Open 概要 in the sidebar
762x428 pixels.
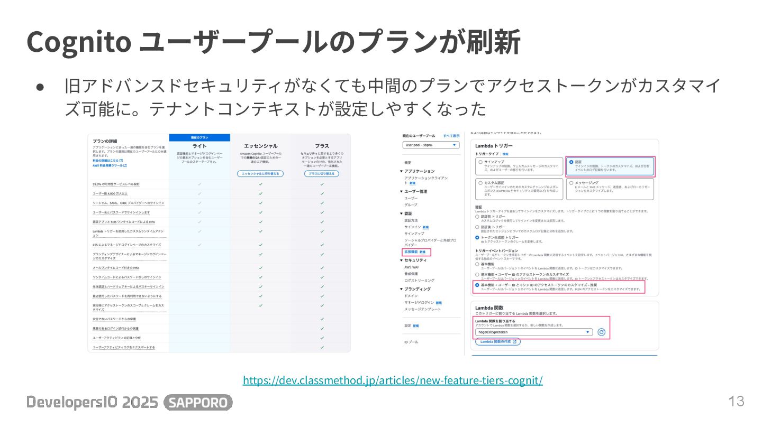click(407, 162)
